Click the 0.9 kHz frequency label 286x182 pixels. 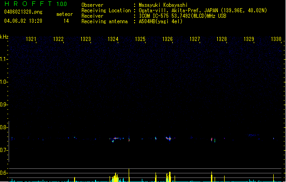point(4,105)
